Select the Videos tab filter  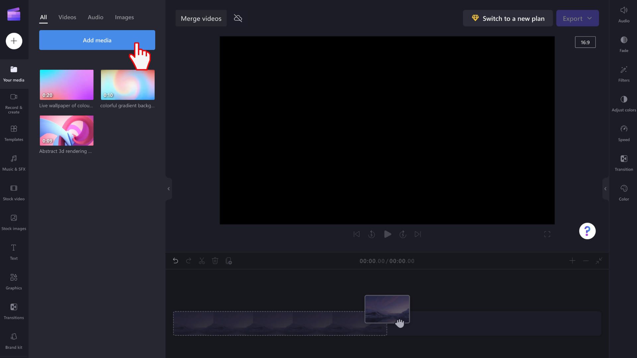coord(67,17)
